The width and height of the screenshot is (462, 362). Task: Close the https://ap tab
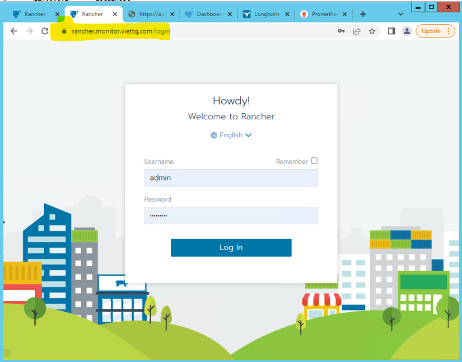(172, 14)
